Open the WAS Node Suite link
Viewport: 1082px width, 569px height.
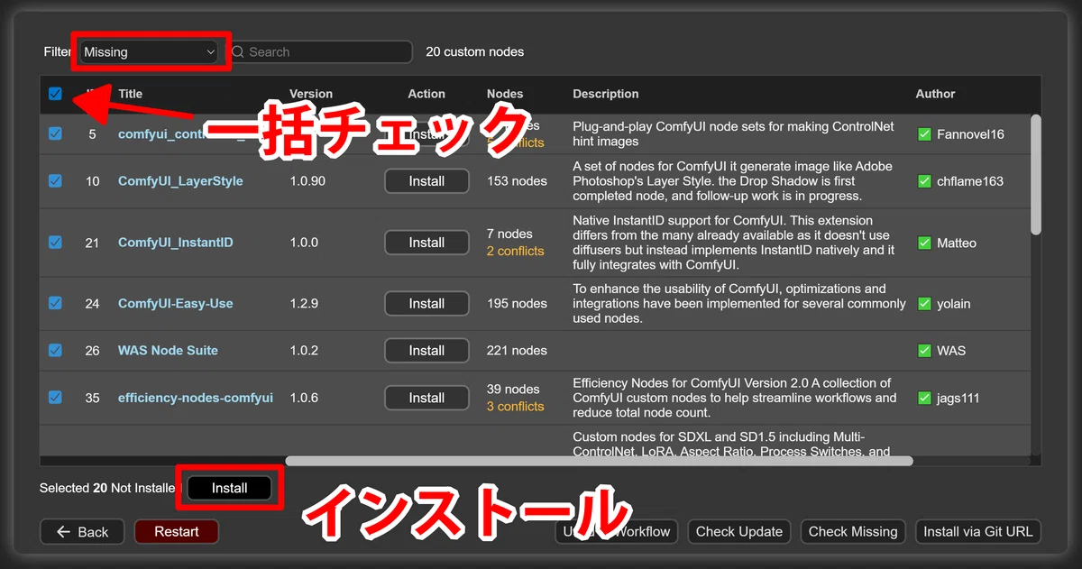(168, 351)
